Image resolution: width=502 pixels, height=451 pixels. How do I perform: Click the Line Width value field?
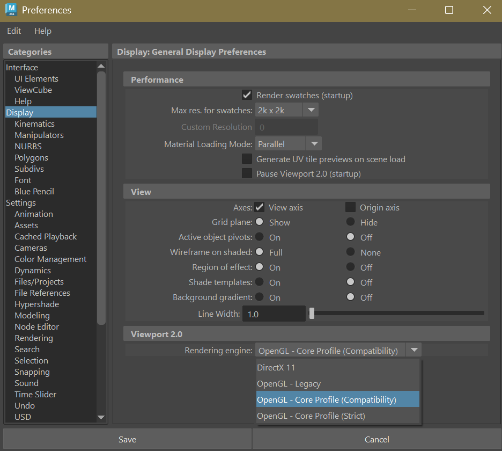coord(274,314)
